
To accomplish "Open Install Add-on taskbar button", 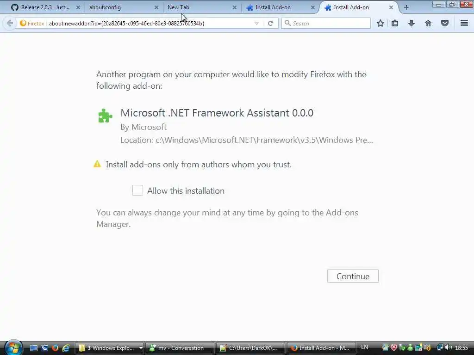I will (x=321, y=348).
